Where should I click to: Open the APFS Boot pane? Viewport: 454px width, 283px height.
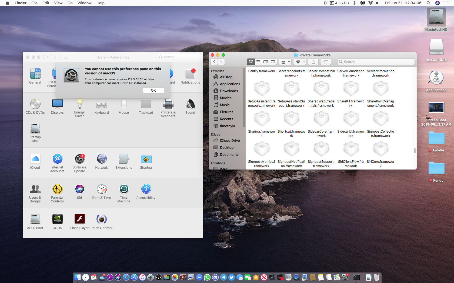pyautogui.click(x=35, y=222)
